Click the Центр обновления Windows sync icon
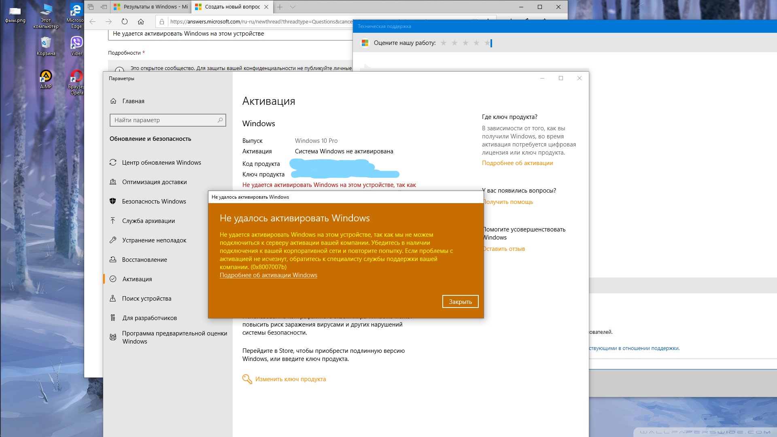Viewport: 777px width, 437px height. [113, 162]
